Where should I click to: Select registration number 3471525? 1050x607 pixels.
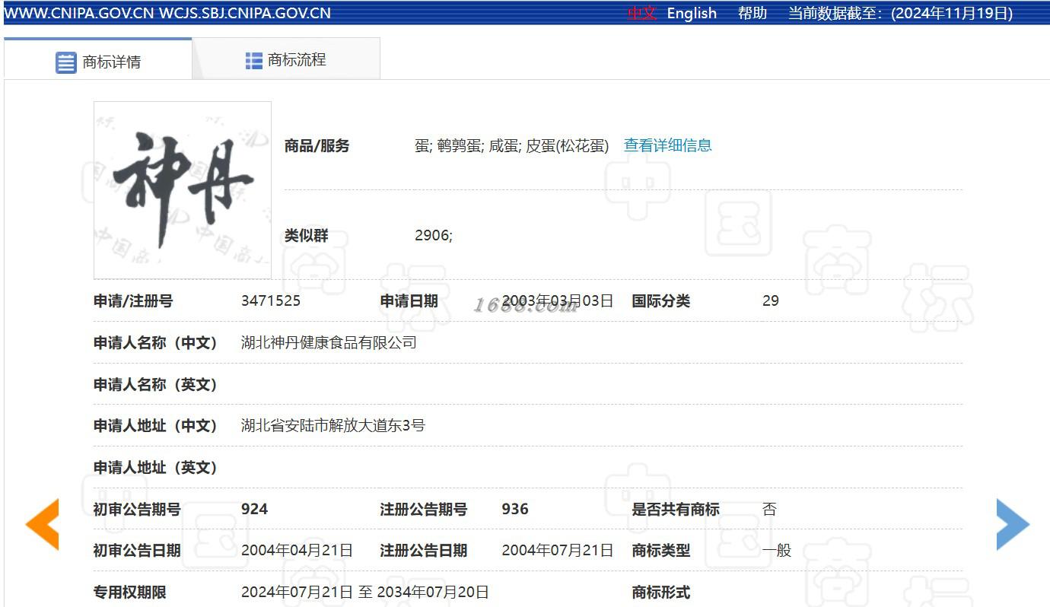[x=271, y=300]
